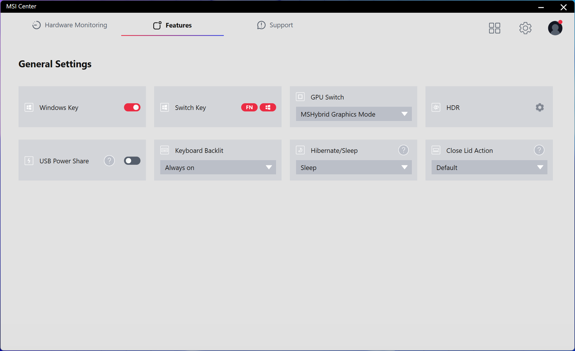This screenshot has width=575, height=351.
Task: Expand the GPU Switch mode dropdown
Action: [x=354, y=114]
